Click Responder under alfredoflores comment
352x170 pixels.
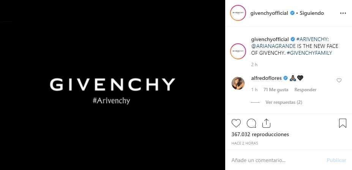(x=305, y=90)
